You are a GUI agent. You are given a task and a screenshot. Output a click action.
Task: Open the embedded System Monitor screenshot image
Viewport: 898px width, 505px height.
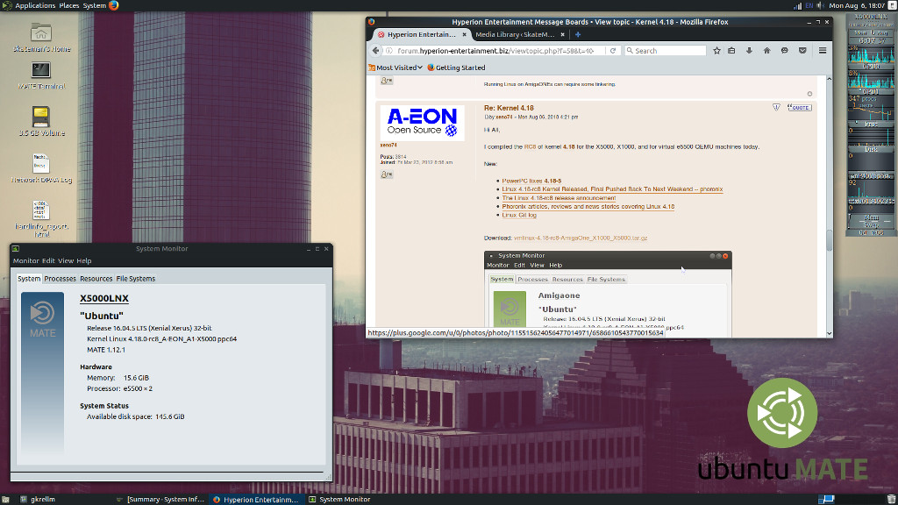click(x=608, y=293)
